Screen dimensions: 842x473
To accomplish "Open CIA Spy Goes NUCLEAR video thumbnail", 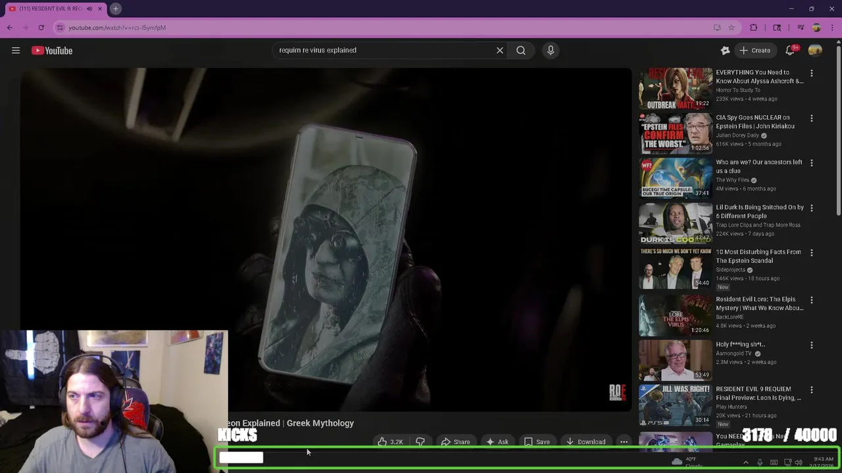I will pos(676,133).
